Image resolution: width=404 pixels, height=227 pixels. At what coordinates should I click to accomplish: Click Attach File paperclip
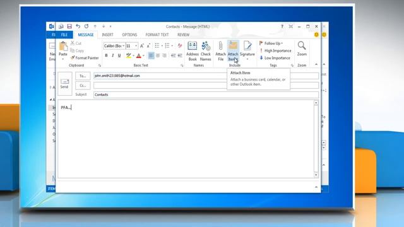[220, 51]
